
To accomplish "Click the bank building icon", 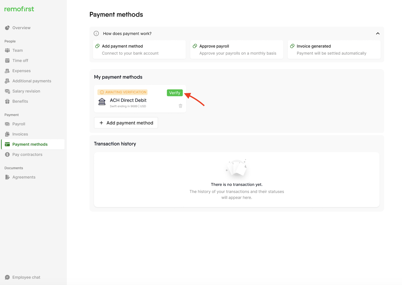I will pyautogui.click(x=102, y=102).
